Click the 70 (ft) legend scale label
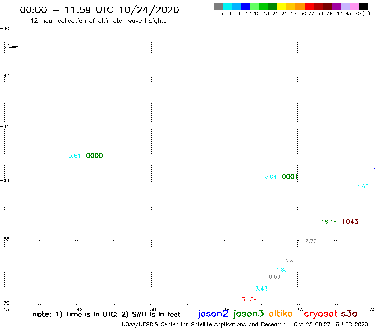The height and width of the screenshot is (329, 375). tap(362, 14)
